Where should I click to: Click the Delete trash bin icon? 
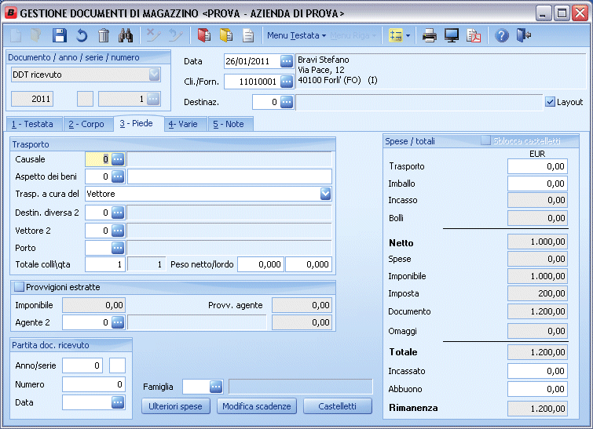tap(104, 35)
